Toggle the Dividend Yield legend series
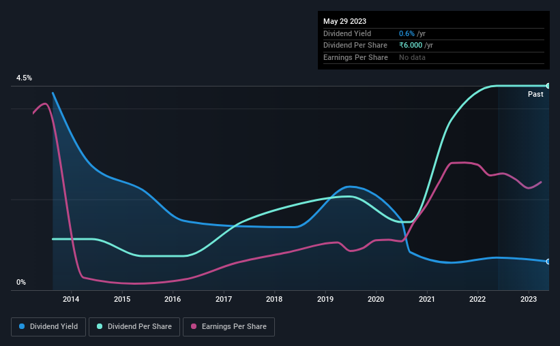 [x=48, y=327]
